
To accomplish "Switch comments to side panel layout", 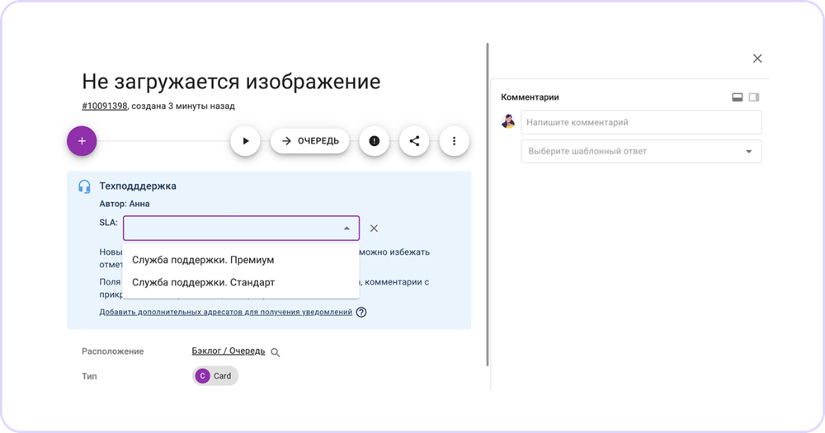I will pyautogui.click(x=754, y=97).
